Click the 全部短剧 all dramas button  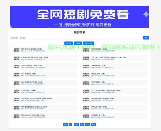78,43
